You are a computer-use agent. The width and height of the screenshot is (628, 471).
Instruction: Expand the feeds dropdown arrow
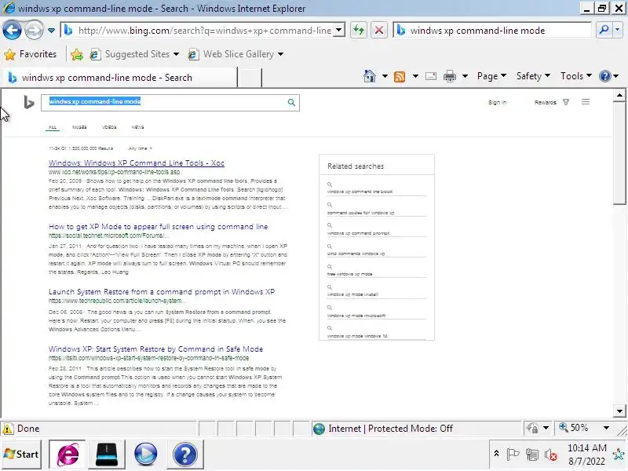(x=415, y=76)
